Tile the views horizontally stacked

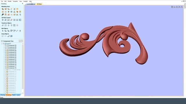[x=17, y=20]
